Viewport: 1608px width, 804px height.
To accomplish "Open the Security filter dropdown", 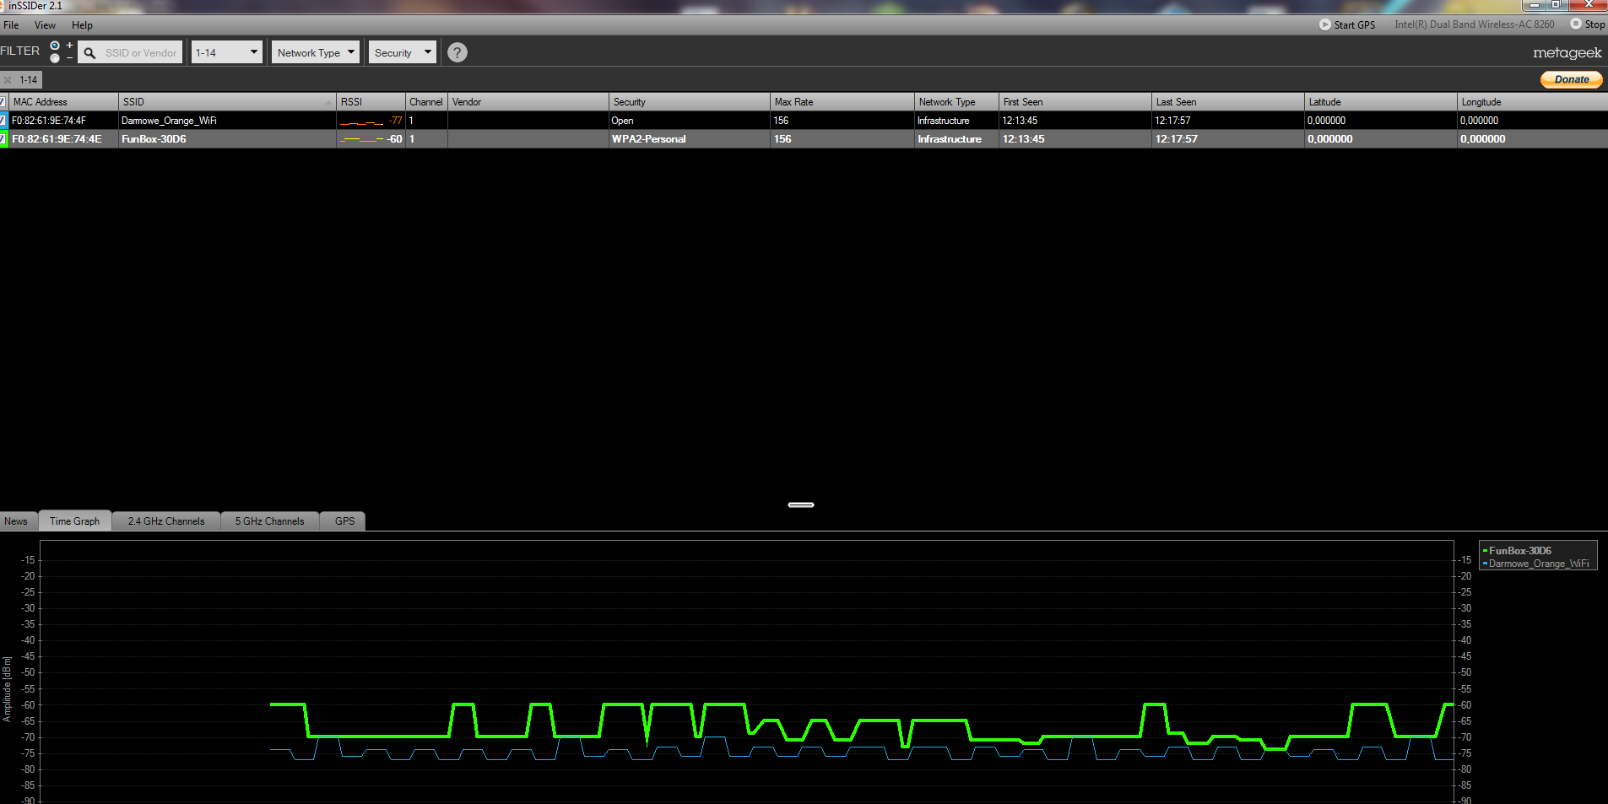I will coord(403,52).
